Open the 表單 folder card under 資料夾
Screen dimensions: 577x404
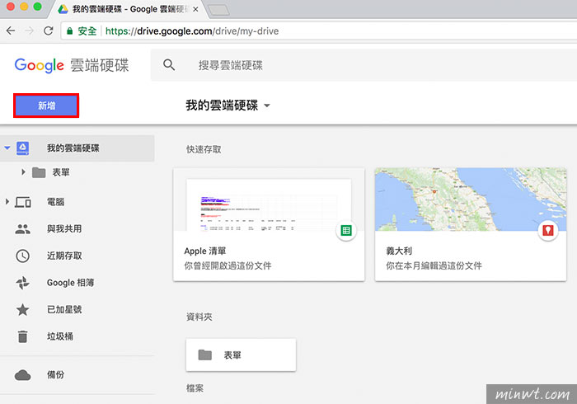pos(241,355)
